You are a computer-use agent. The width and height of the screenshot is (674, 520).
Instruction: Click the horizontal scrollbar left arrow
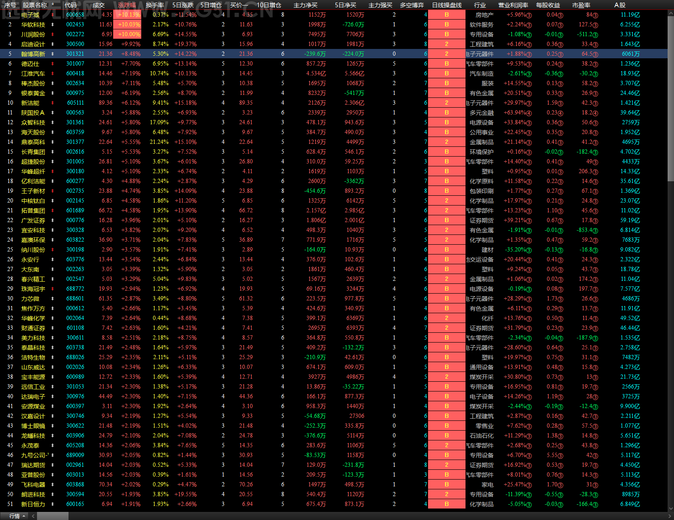pos(33,516)
